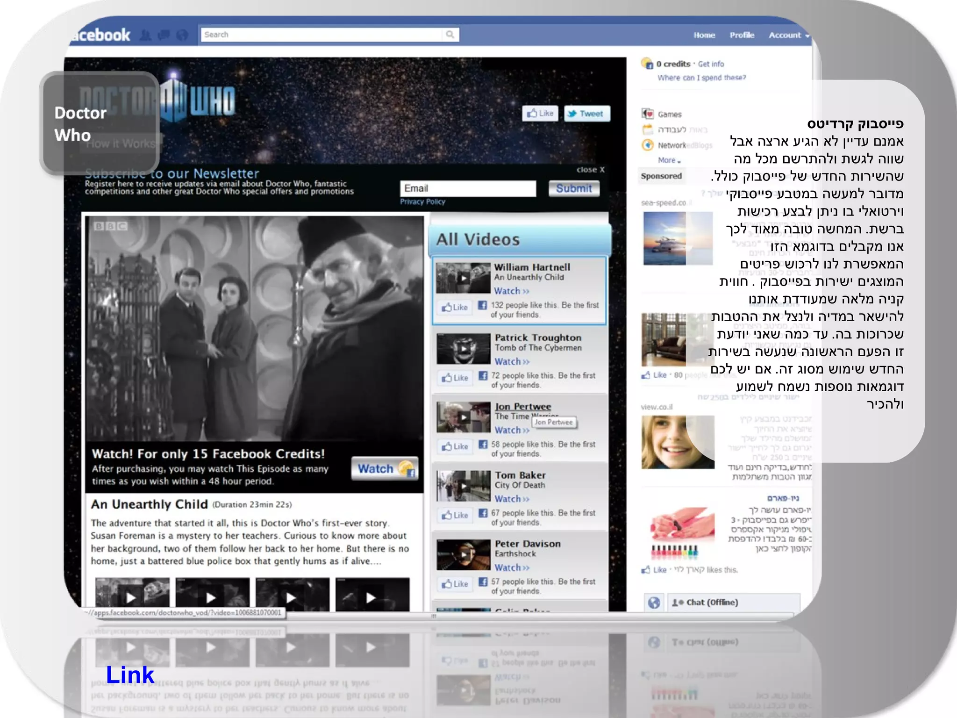Click the Facebook search magnifier icon

[450, 35]
